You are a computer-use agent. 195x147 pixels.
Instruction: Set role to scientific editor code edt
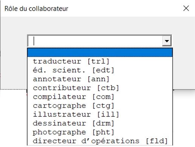pos(100,70)
